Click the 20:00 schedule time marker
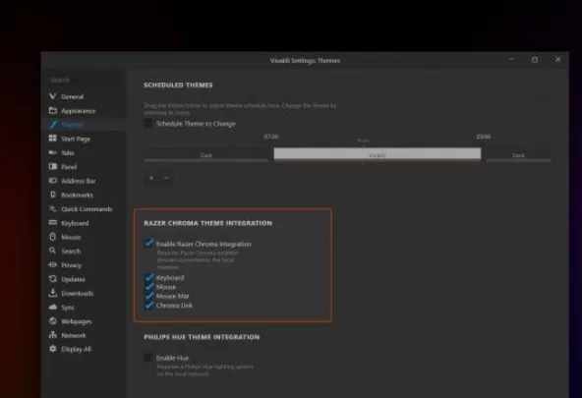Image resolution: width=582 pixels, height=398 pixels. click(484, 137)
